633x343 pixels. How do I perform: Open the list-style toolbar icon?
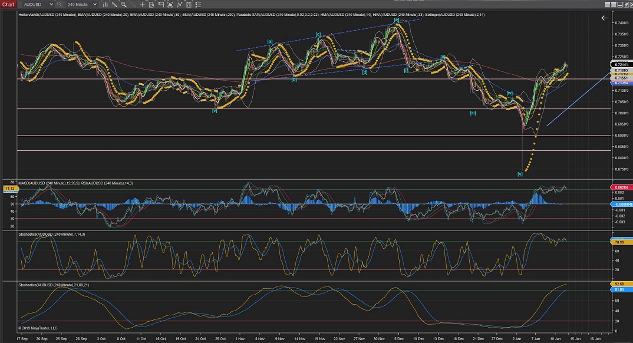198,5
